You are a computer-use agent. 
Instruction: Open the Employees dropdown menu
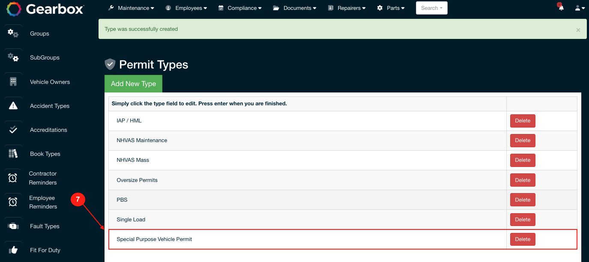point(186,8)
